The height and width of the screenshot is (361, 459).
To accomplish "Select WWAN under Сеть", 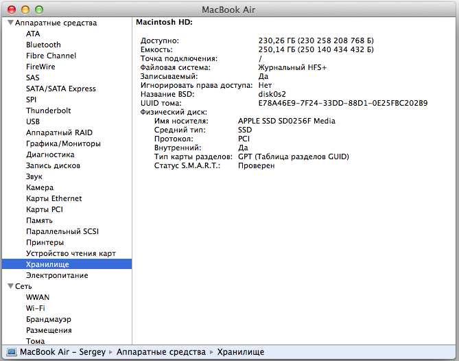I will 38,297.
